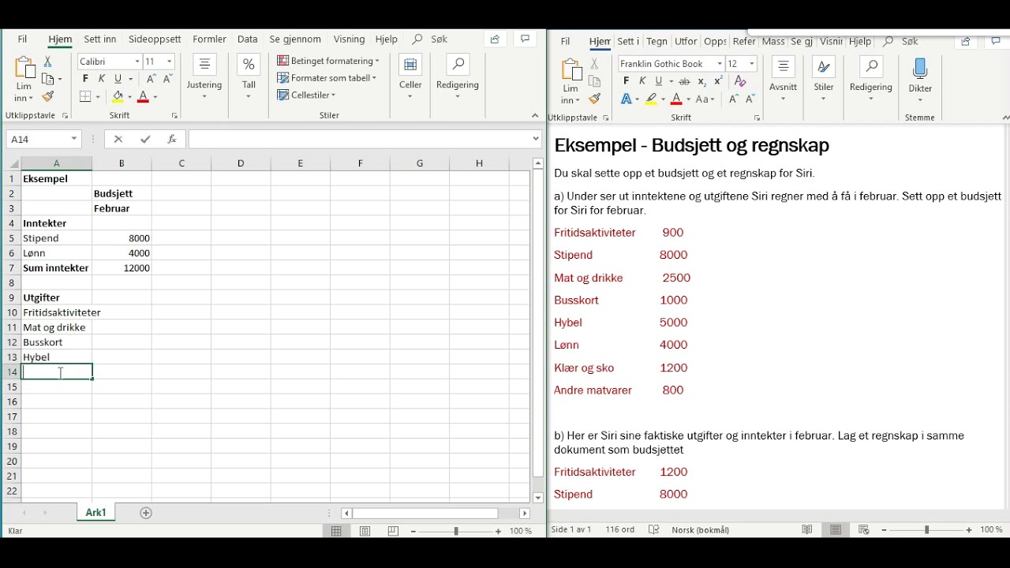Open Excel Borders button
Screen dimensions: 1010x568
coord(85,96)
